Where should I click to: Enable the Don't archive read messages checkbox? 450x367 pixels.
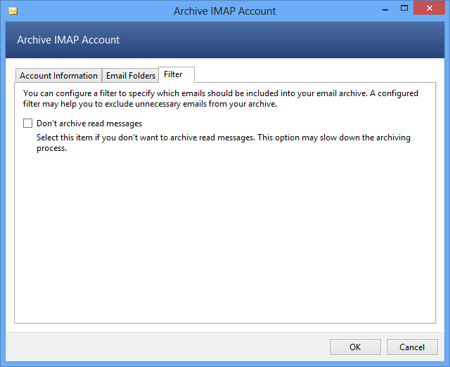click(27, 124)
